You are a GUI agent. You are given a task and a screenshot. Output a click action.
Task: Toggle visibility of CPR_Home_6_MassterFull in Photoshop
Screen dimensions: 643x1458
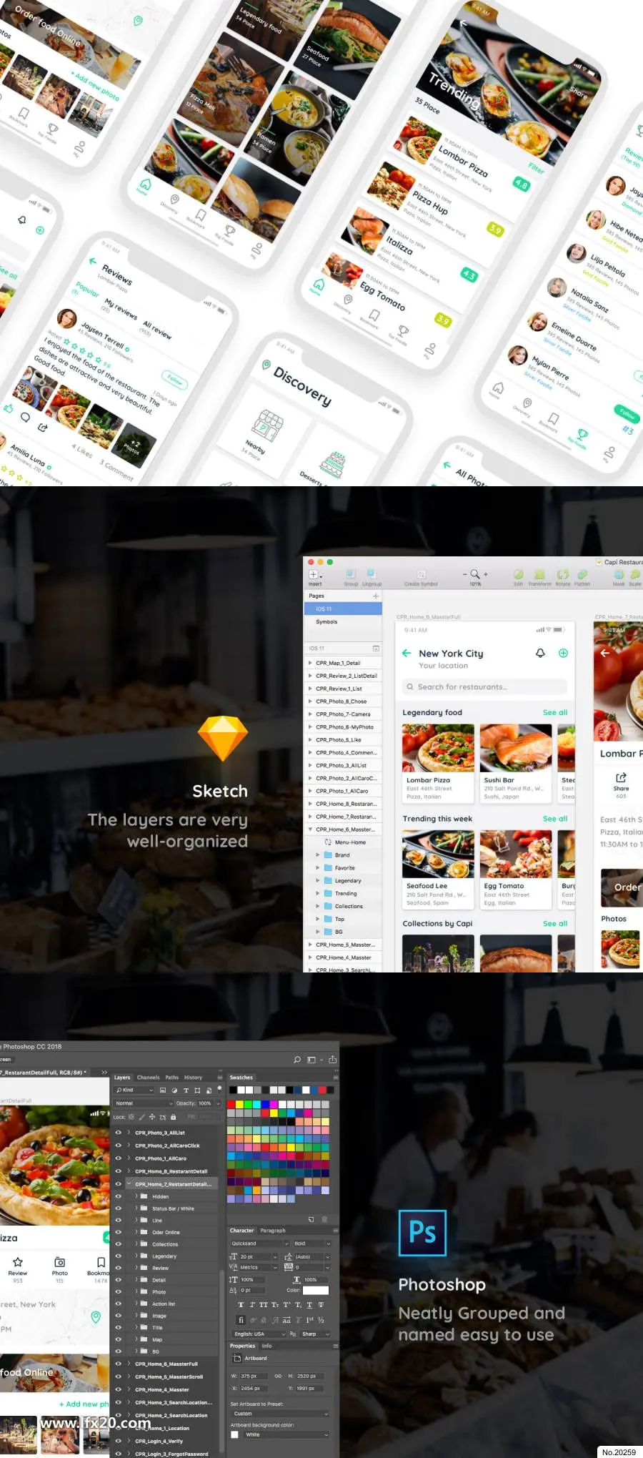118,1364
